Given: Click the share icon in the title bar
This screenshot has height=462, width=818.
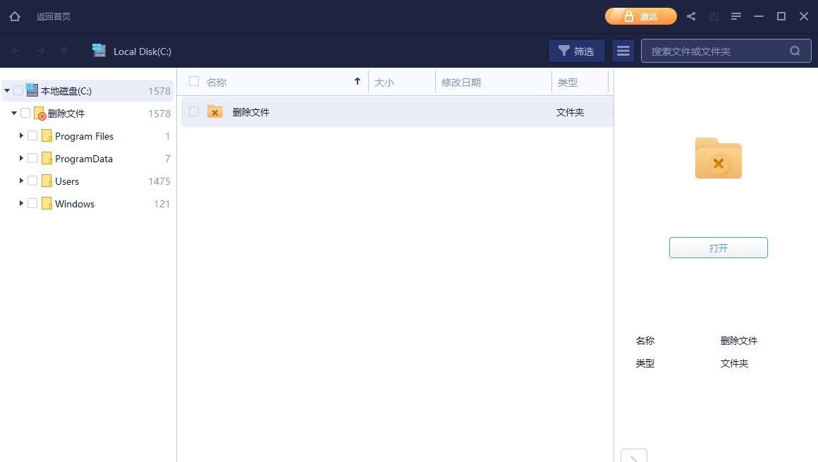Looking at the screenshot, I should pyautogui.click(x=691, y=16).
